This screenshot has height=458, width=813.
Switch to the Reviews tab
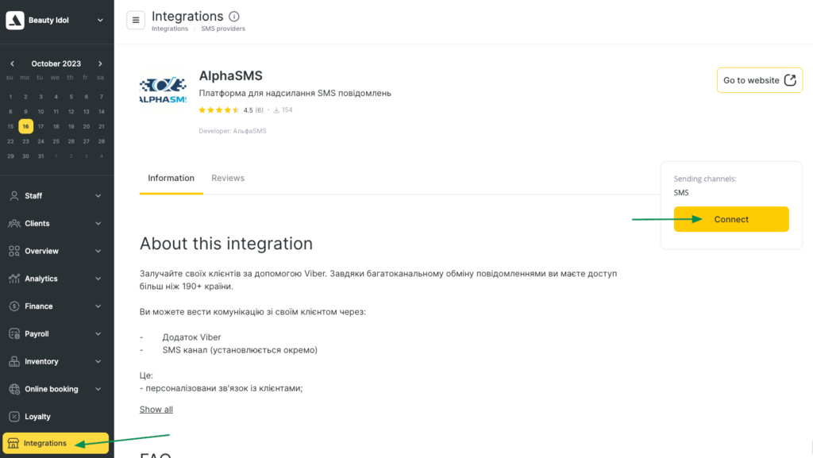point(228,179)
